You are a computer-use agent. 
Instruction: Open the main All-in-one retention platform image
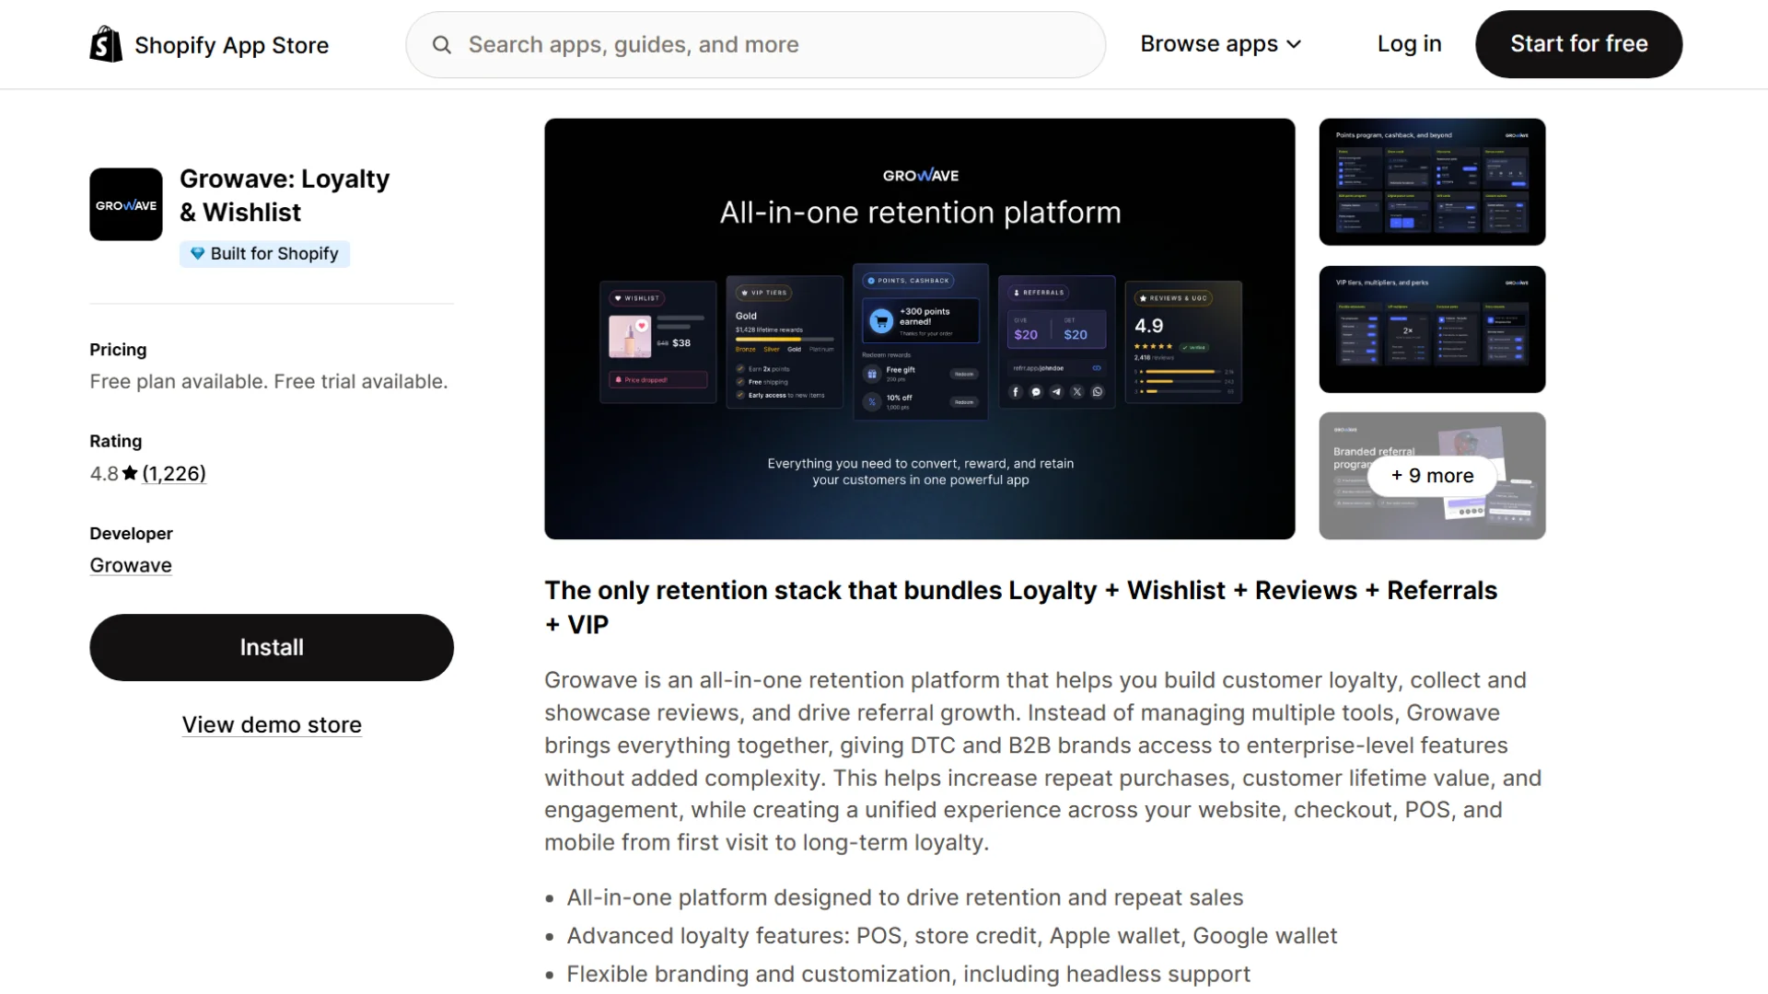click(920, 329)
